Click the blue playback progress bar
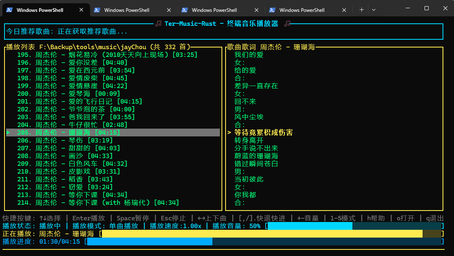This screenshot has width=454, height=256. click(x=264, y=242)
